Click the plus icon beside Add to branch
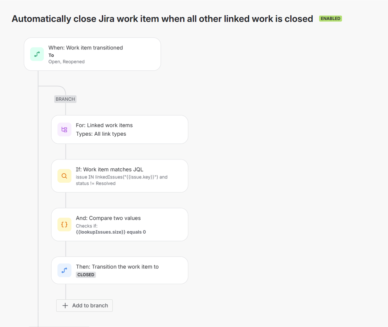Viewport: 388px width, 327px height. [x=65, y=306]
